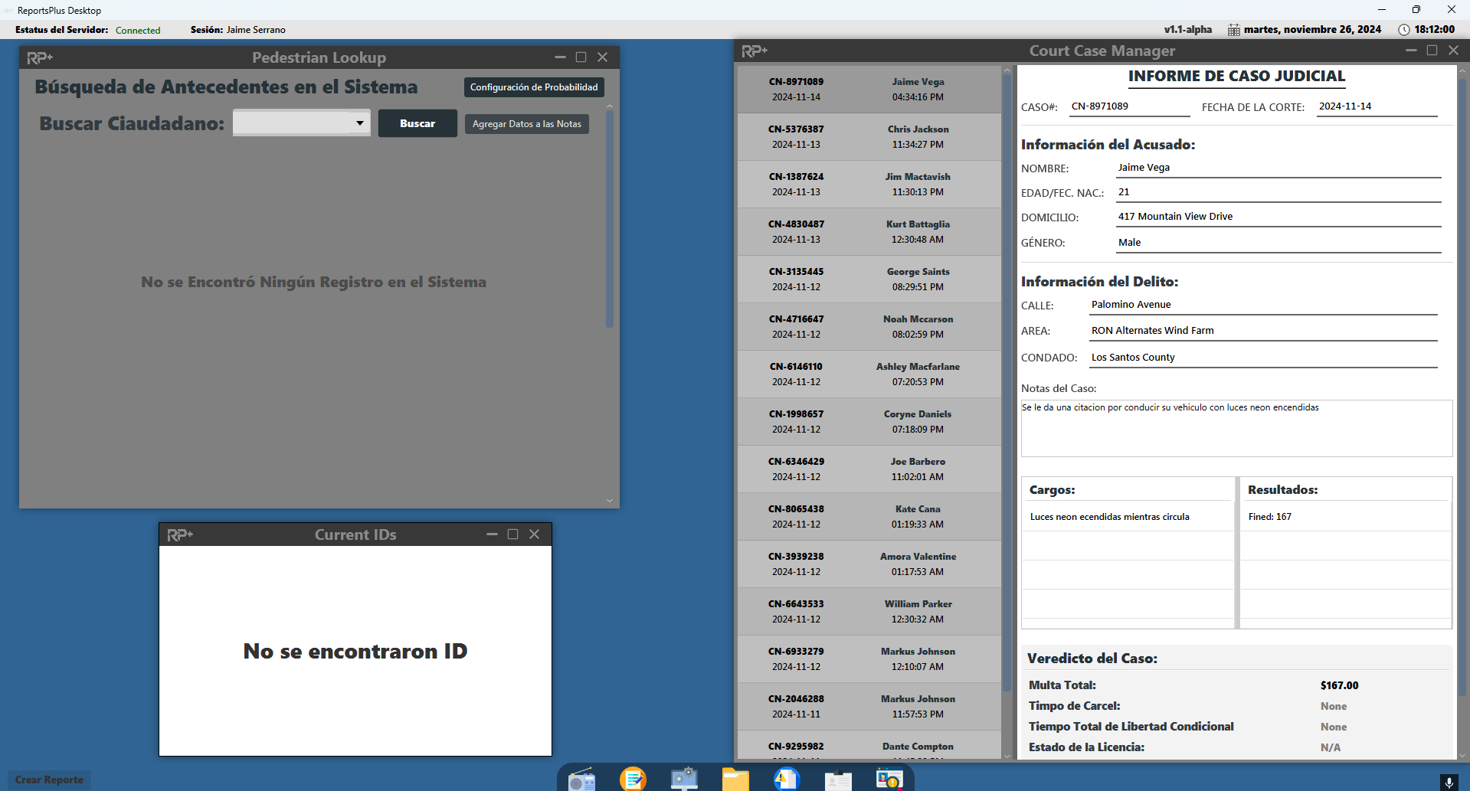Viewport: 1470px width, 791px height.
Task: Expand the Buscar Ciudadano dropdown arrow
Action: coord(359,123)
